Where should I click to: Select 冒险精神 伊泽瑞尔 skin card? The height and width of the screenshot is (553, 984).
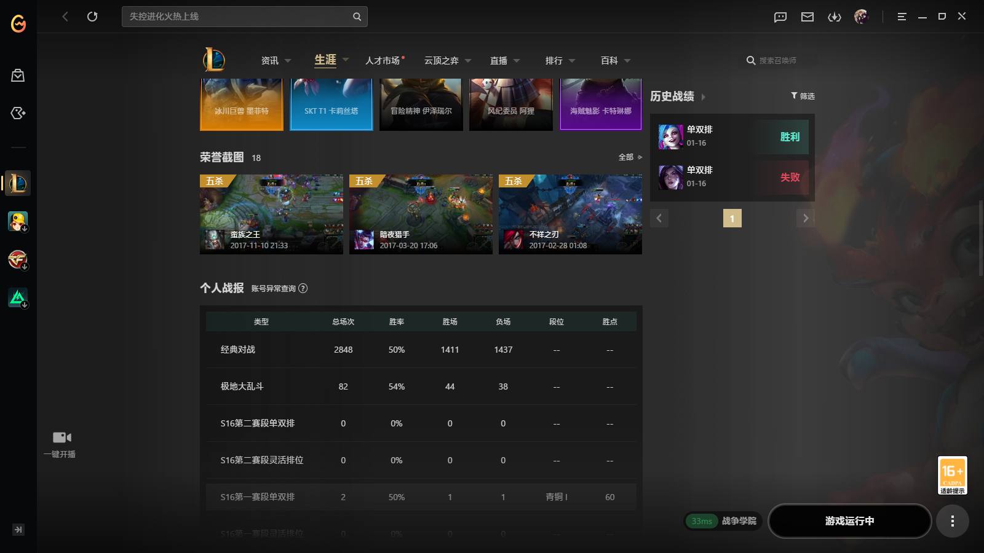coord(421,104)
